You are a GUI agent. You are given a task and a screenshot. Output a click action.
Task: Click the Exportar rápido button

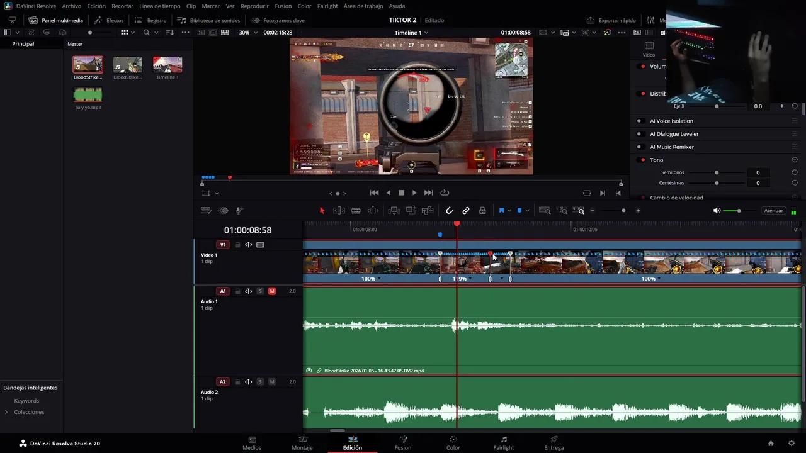click(x=611, y=20)
